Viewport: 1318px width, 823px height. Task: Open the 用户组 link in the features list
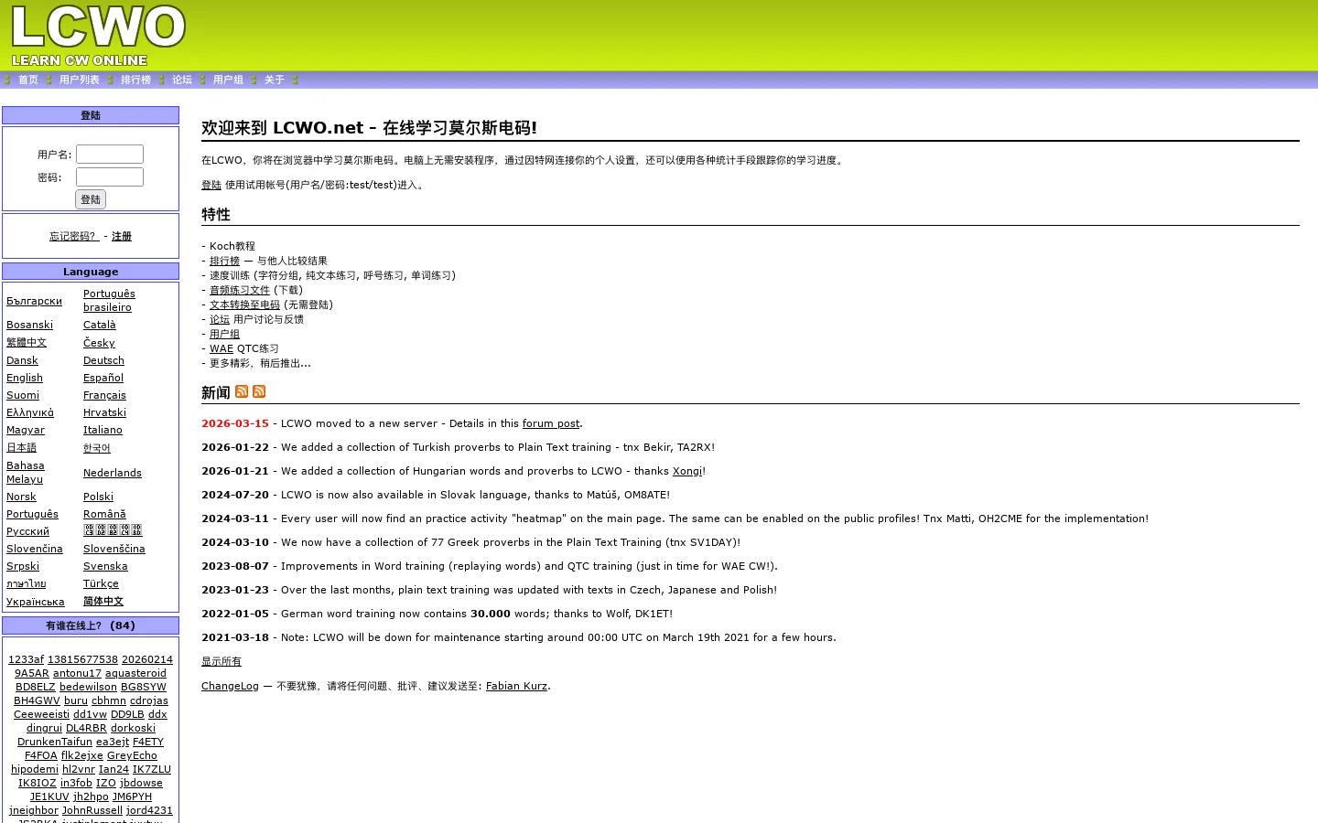[224, 334]
